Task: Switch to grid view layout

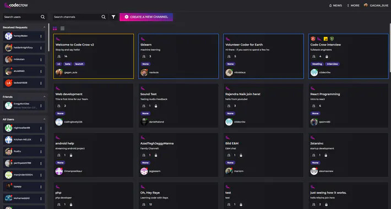Action: (x=55, y=29)
